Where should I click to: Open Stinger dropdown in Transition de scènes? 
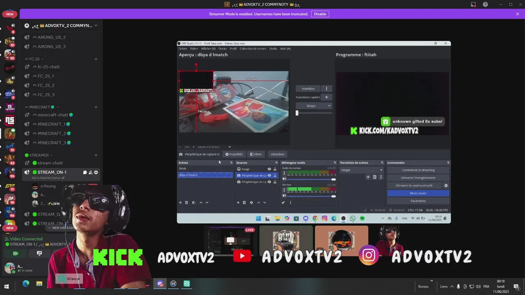[361, 170]
